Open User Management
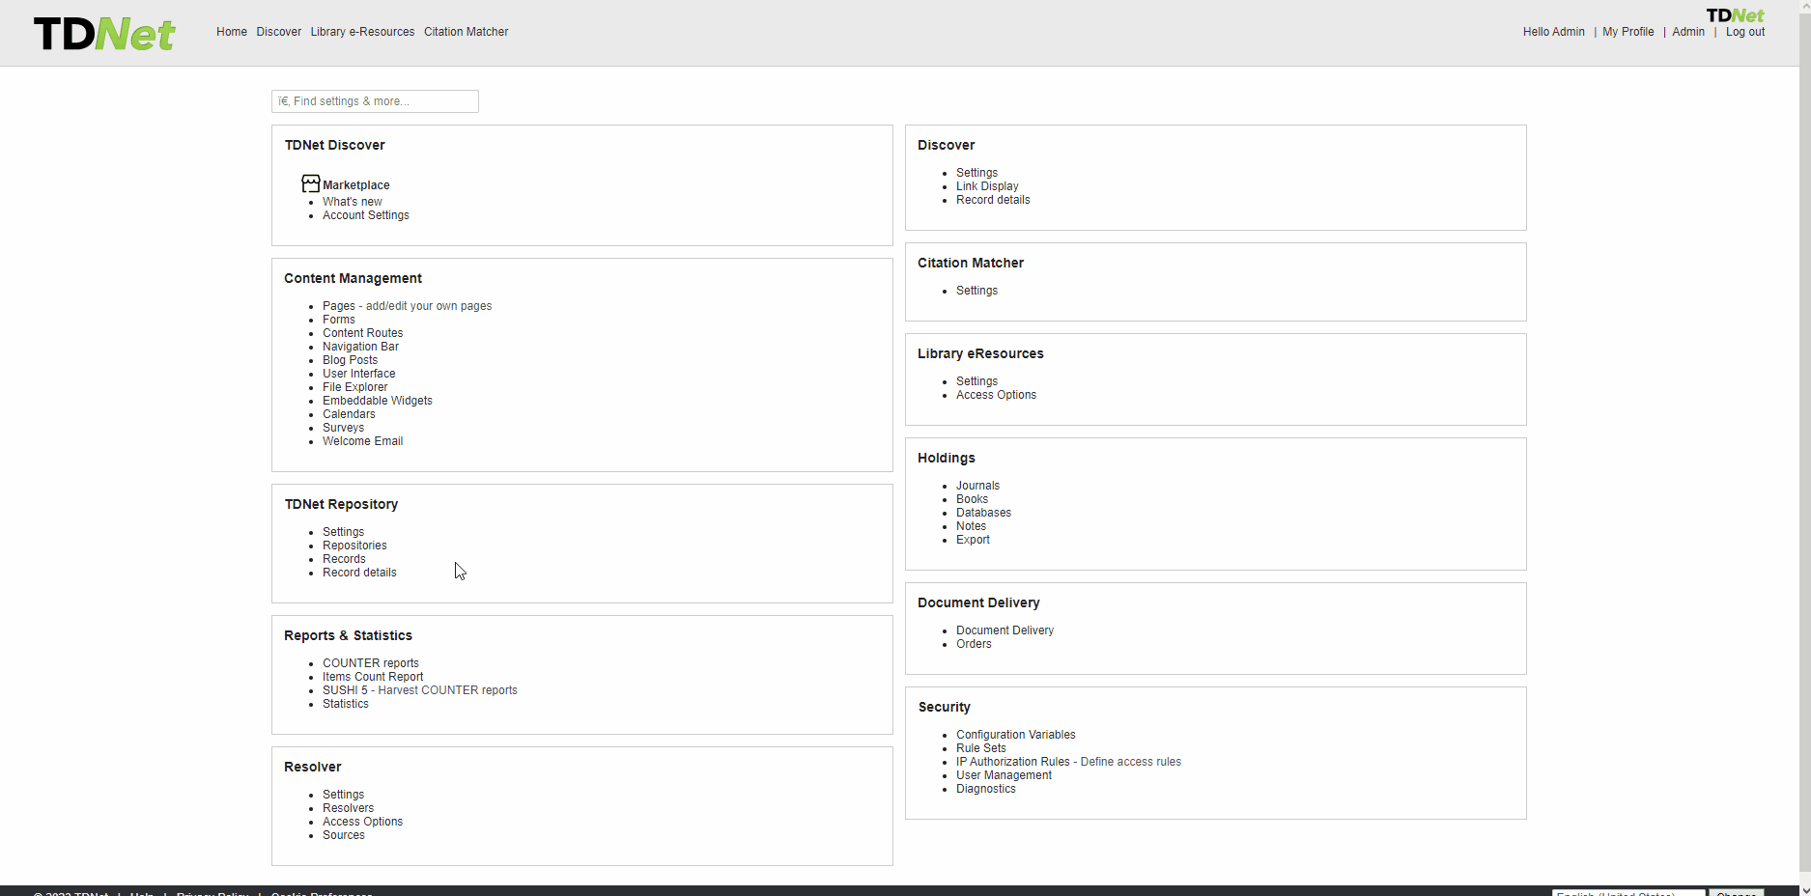This screenshot has width=1811, height=896. [x=1005, y=775]
